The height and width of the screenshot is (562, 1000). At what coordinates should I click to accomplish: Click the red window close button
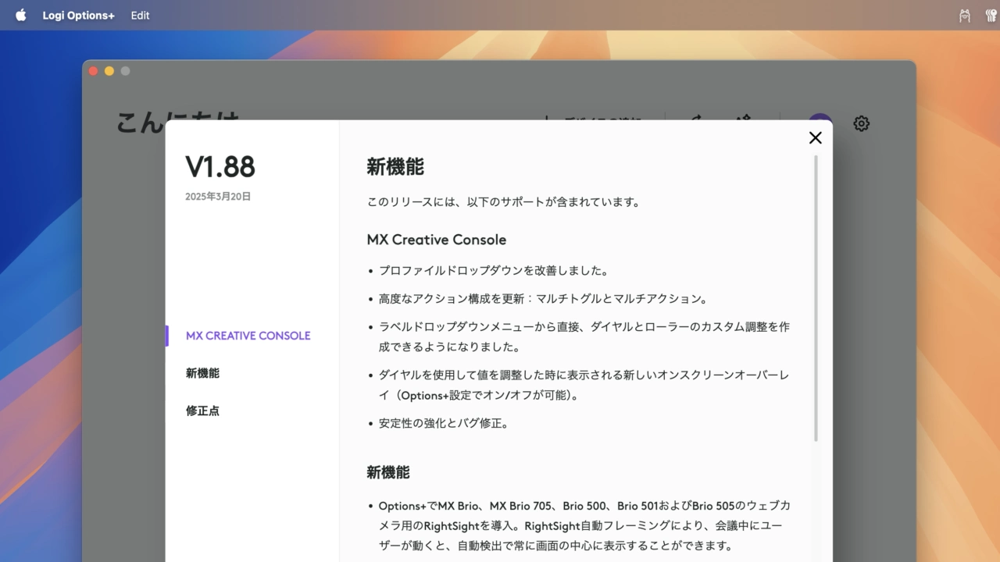tap(93, 71)
